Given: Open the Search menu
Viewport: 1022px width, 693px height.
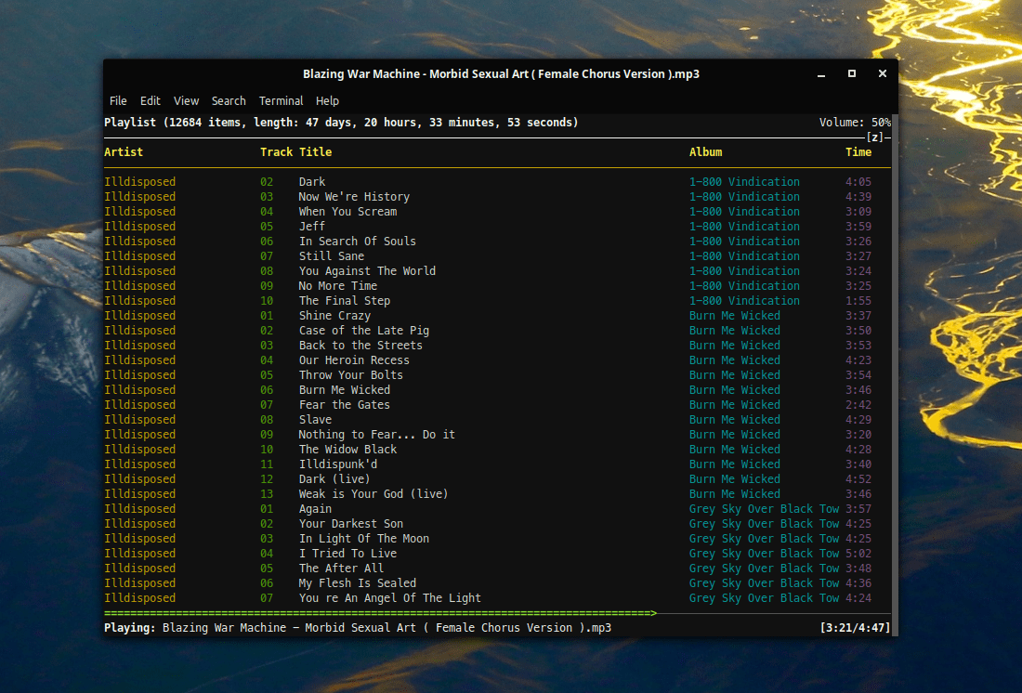Looking at the screenshot, I should 229,100.
